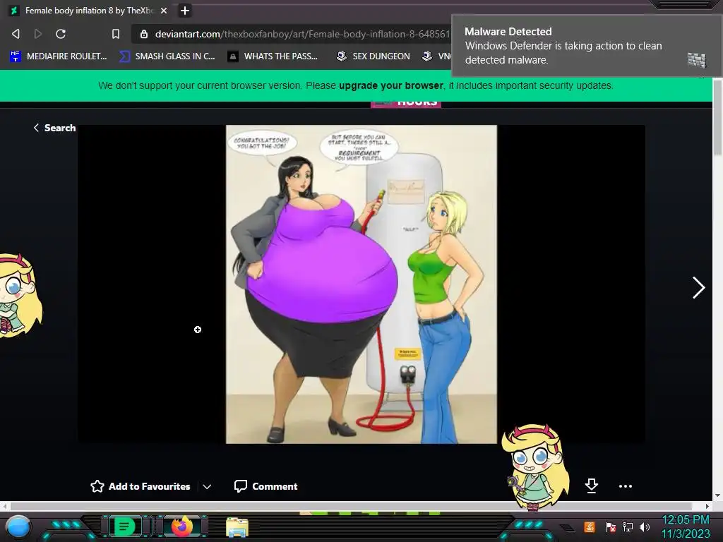Expand the Favourites dropdown chevron
This screenshot has height=542, width=723.
pyautogui.click(x=207, y=487)
